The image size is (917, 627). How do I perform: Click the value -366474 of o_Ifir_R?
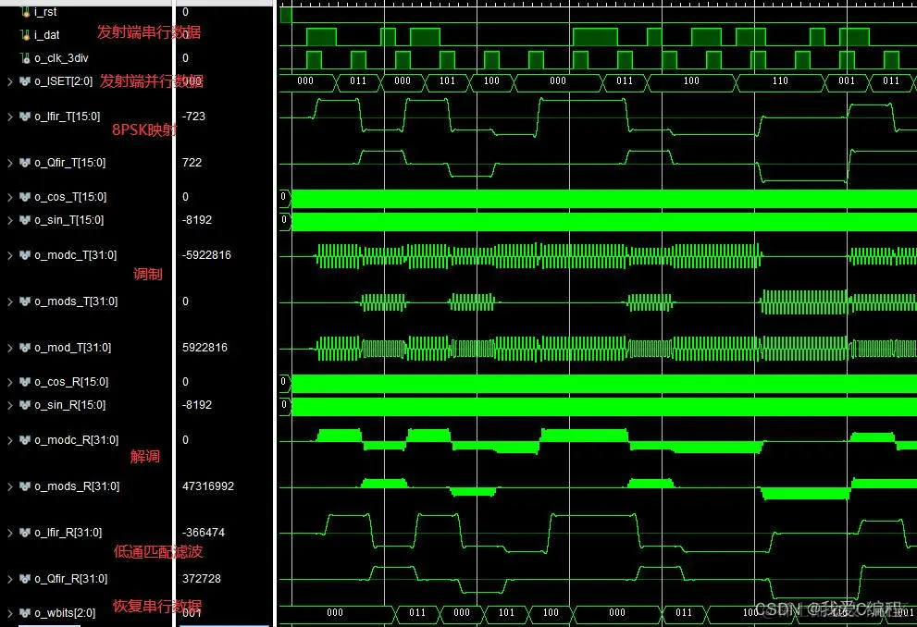coord(204,533)
